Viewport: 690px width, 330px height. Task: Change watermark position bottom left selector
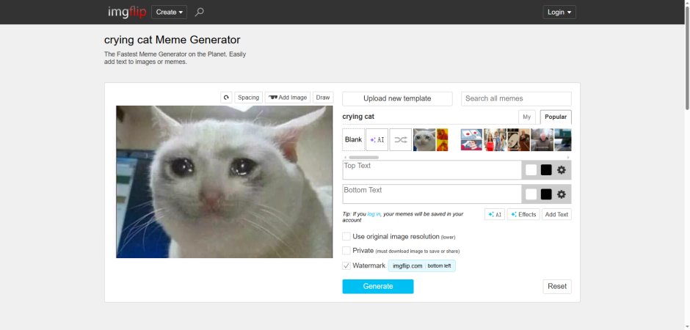point(439,266)
